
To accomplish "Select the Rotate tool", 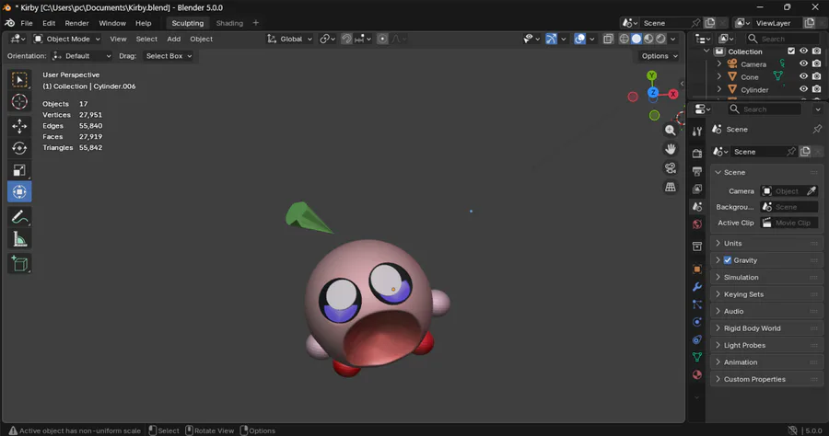I will [19, 148].
